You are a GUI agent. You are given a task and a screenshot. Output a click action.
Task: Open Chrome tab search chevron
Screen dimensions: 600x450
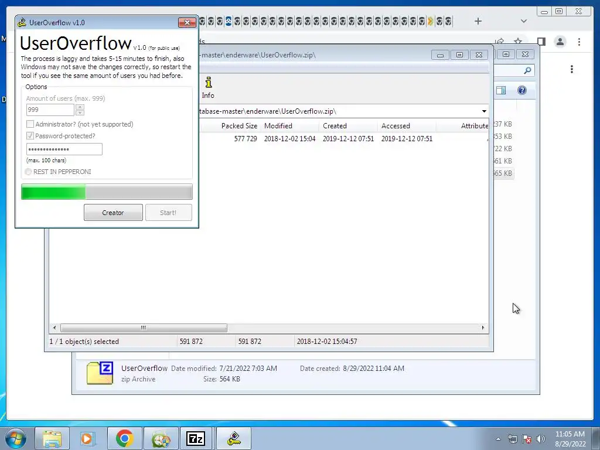coord(524,21)
